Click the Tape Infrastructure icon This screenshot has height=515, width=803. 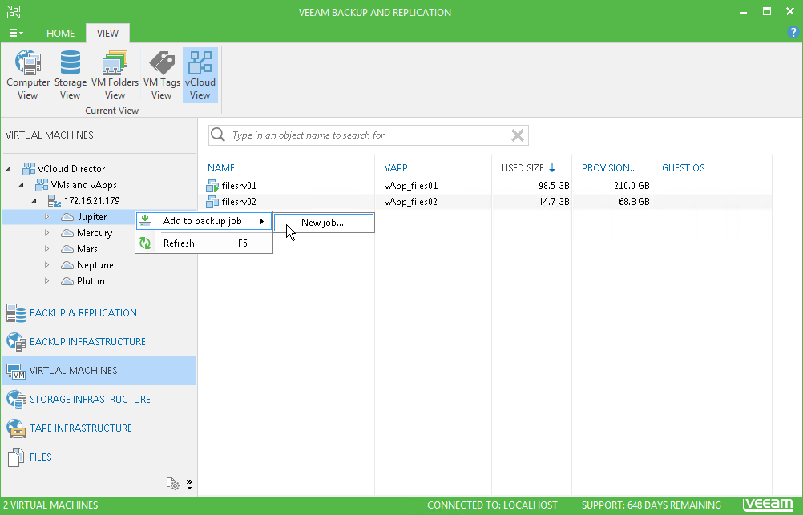[x=16, y=428]
